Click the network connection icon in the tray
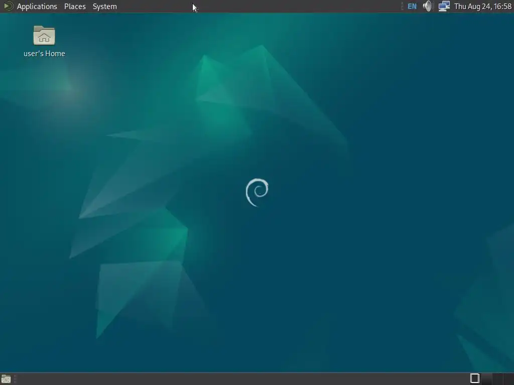This screenshot has height=385, width=514. [x=444, y=6]
